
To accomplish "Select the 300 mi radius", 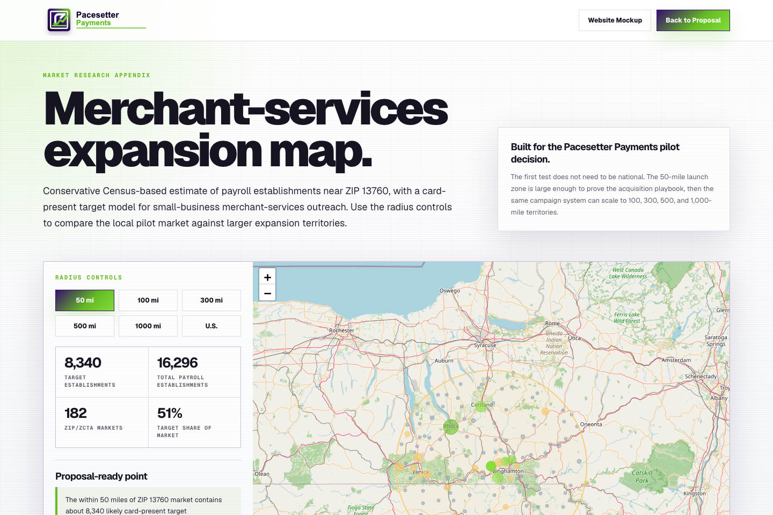I will (x=212, y=300).
